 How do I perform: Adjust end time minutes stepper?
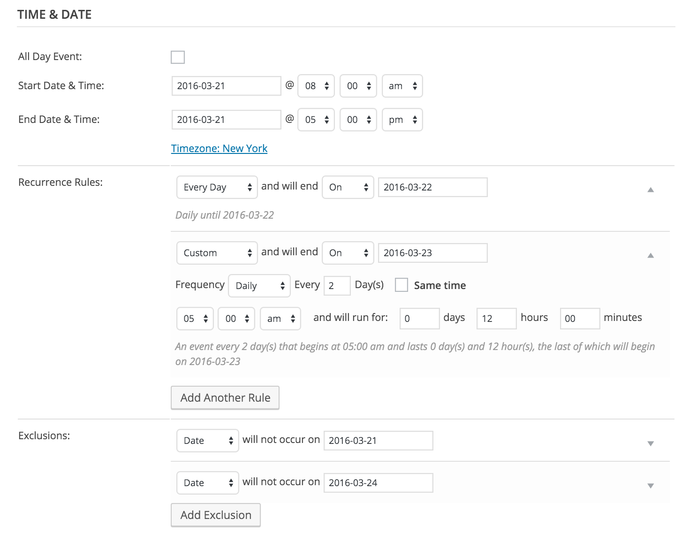click(368, 120)
